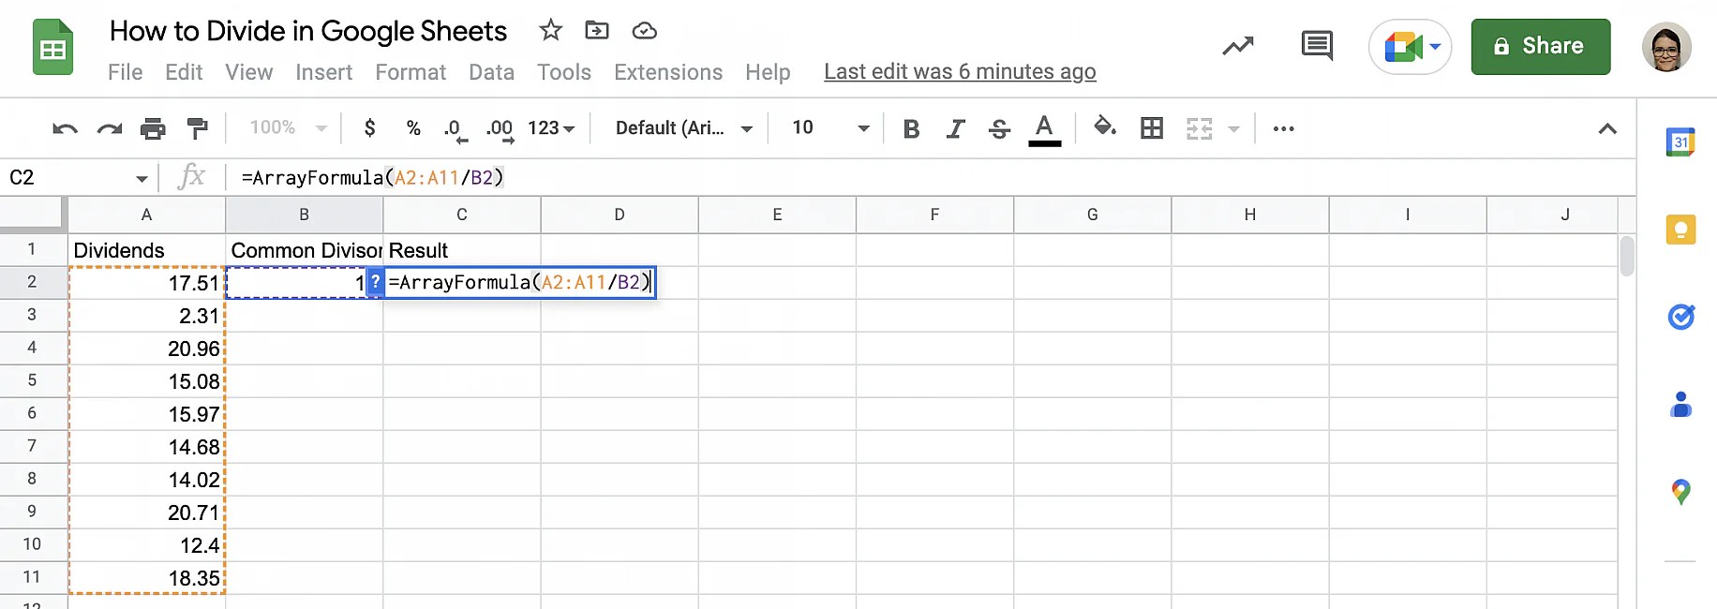1717x609 pixels.
Task: Select the Dividends header cell
Action: click(x=147, y=250)
